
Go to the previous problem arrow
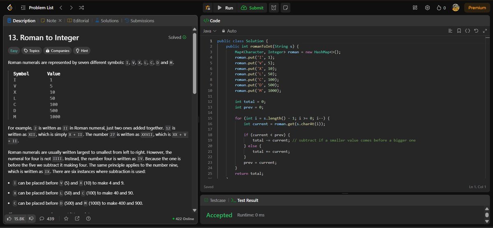61,8
